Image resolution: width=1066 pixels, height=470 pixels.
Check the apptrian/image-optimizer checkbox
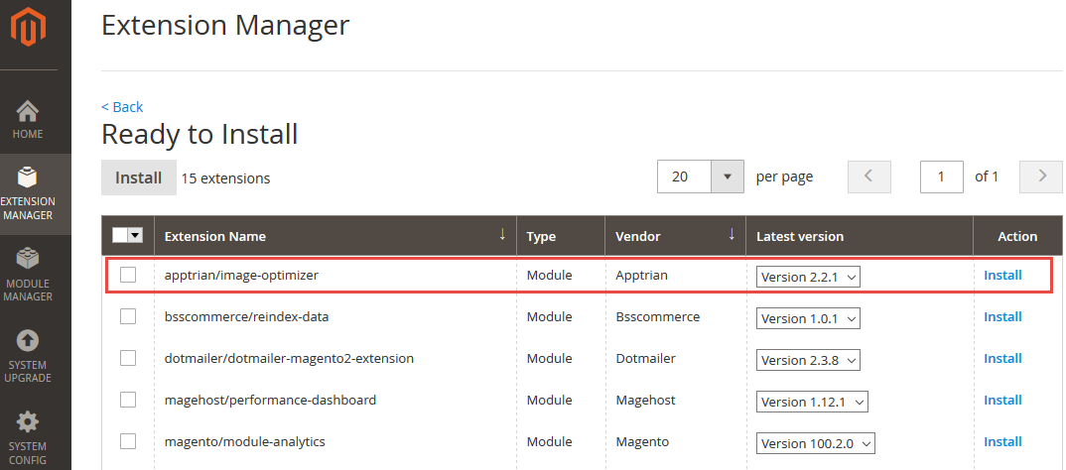pyautogui.click(x=128, y=275)
